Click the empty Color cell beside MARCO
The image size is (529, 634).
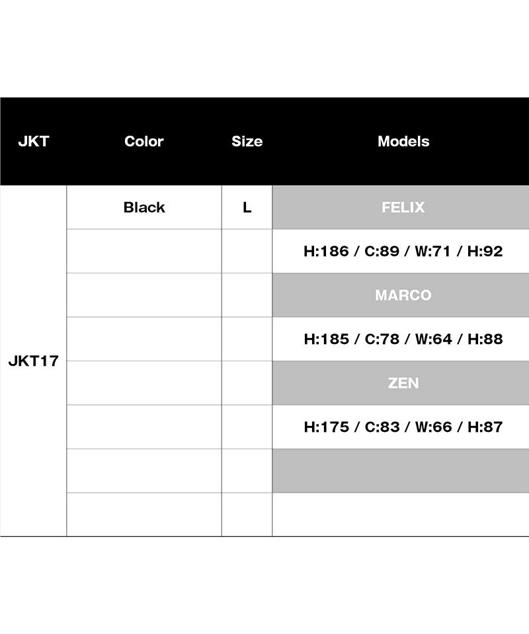point(143,295)
